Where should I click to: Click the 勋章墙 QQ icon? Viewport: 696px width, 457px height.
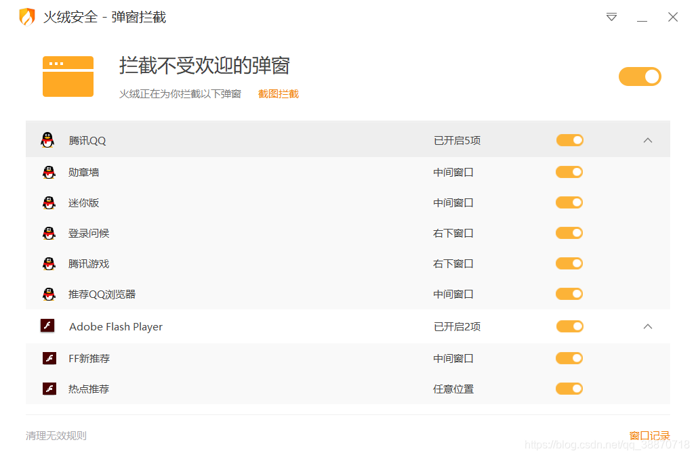click(48, 172)
